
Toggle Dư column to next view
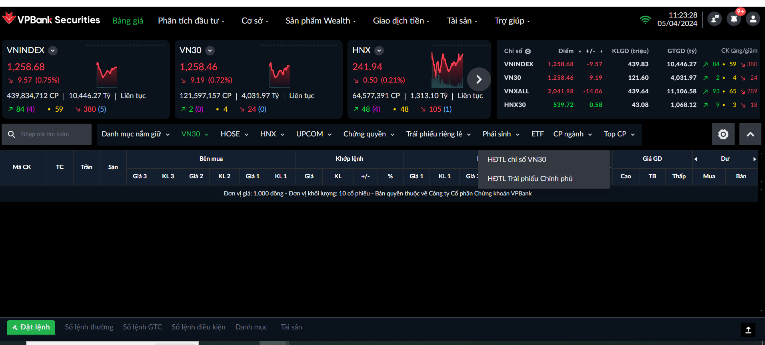coord(755,159)
